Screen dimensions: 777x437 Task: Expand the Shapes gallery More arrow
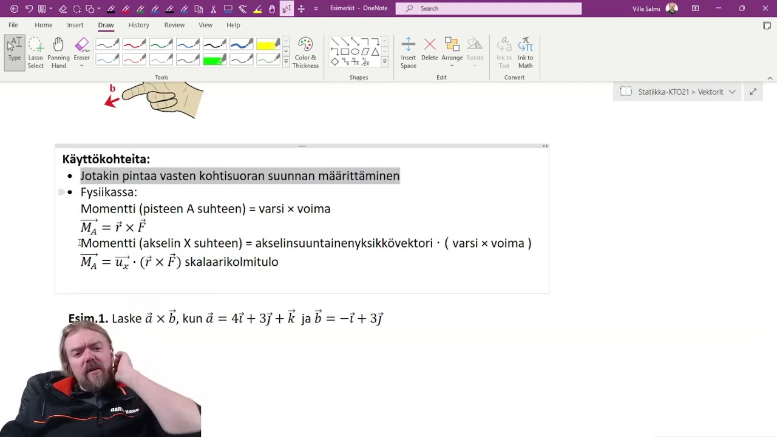pyautogui.click(x=384, y=61)
